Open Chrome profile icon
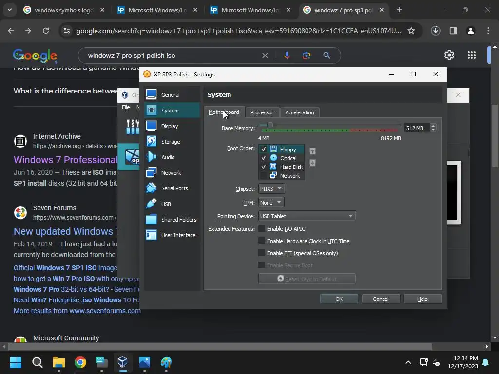Viewport: 499px width, 374px height. 471,31
